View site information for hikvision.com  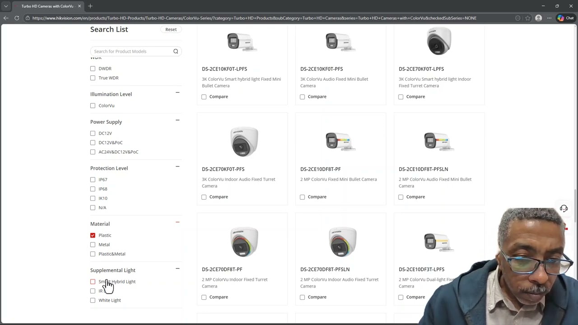click(28, 18)
